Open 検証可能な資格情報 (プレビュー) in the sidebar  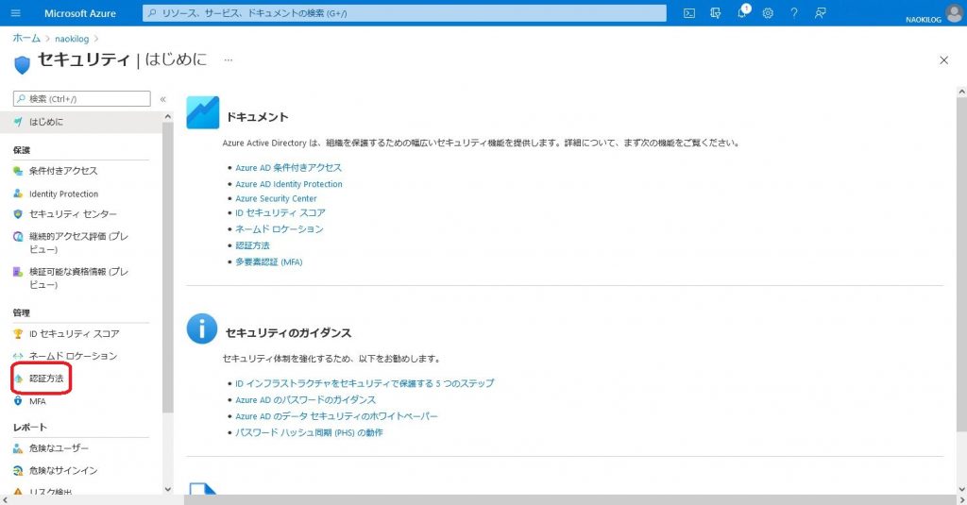coord(81,278)
